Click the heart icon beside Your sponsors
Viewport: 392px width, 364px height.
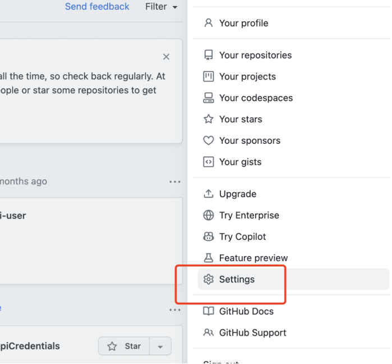point(209,140)
